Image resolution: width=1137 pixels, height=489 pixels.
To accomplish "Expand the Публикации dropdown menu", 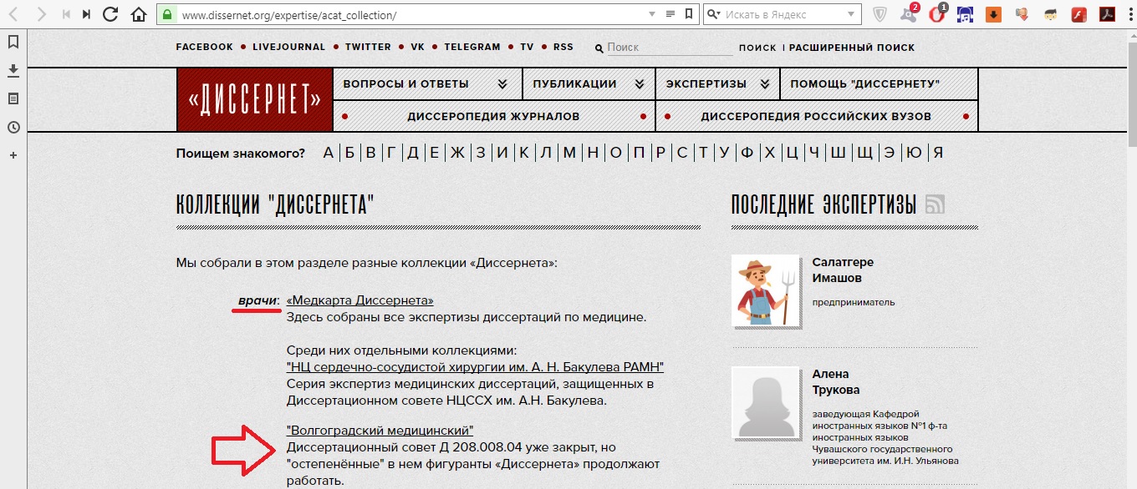I will coord(588,83).
